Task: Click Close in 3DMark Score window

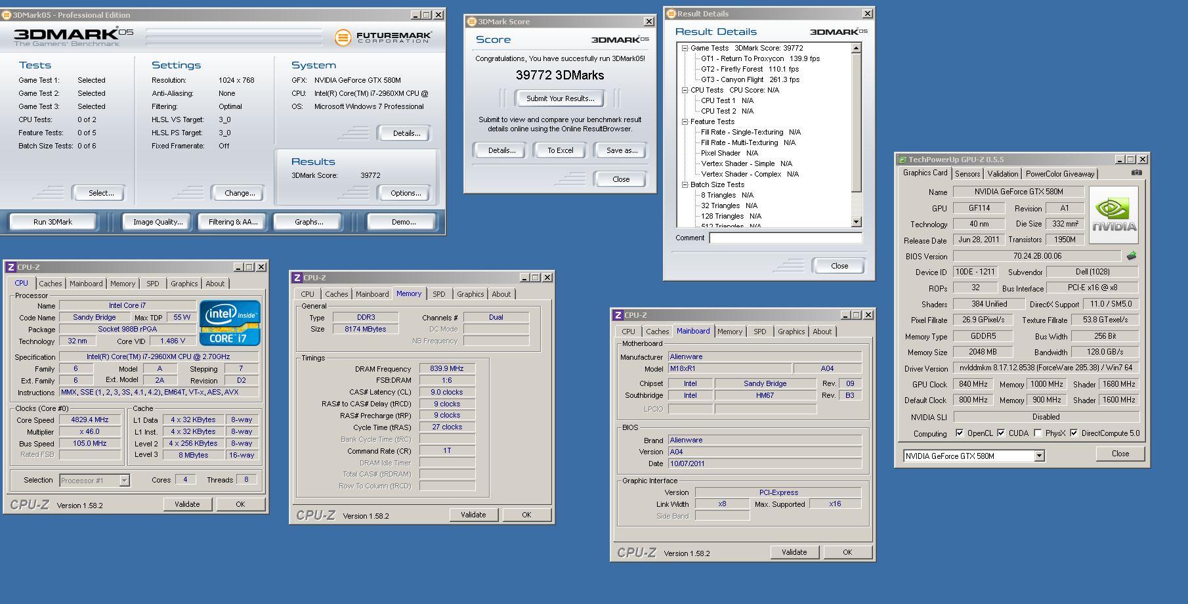Action: 621,179
